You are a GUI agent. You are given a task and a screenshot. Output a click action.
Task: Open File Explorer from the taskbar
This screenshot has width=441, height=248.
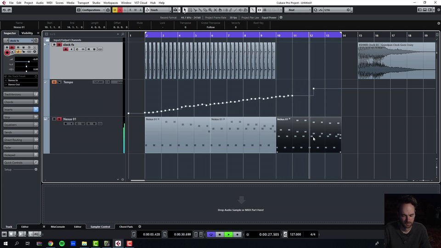point(85,243)
